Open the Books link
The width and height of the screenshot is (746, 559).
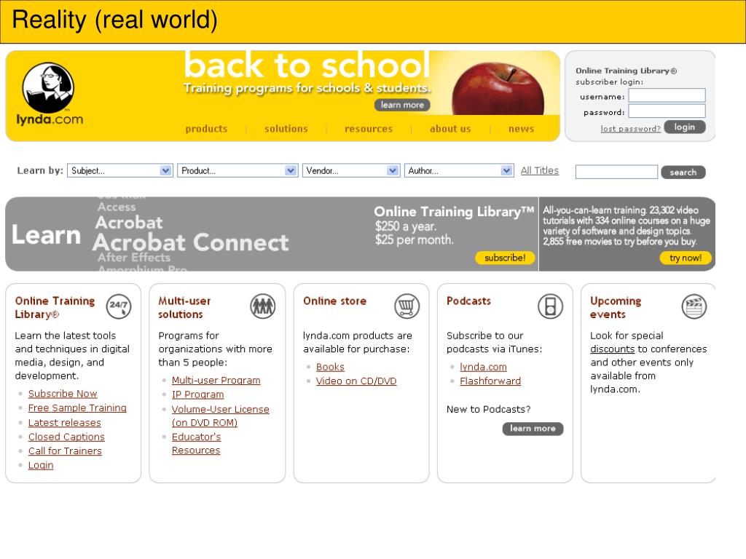coord(330,367)
